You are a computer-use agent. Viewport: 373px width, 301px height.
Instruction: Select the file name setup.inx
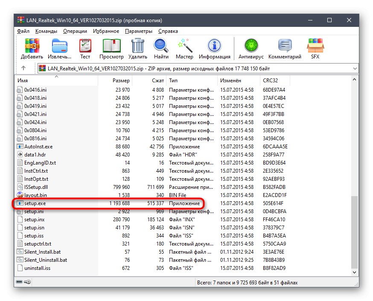coord(34,220)
